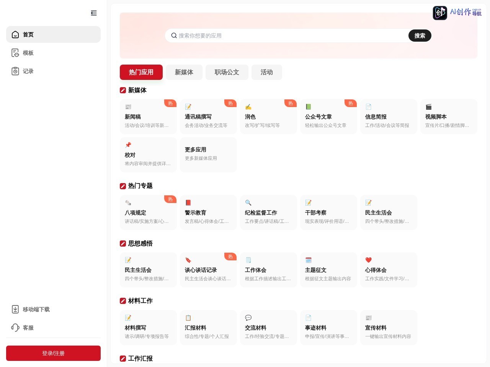
Task: Click the clapperboard icon on the 视频脚本 card
Action: (429, 107)
